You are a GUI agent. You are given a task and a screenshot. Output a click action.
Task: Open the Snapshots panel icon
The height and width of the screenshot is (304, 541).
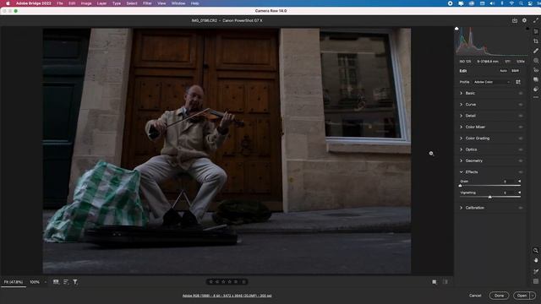[535, 79]
